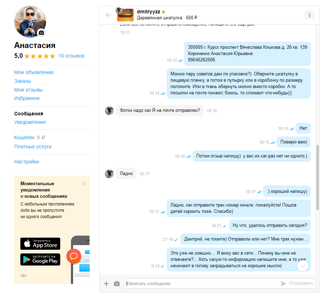Close the Моментальные уведомления banner
Viewport: 321px width, 297px height.
click(x=83, y=183)
